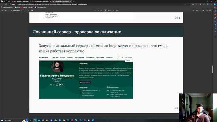Click the PDF vertical scrollbar thumb
Viewport: 217px width, 122px height.
[x=213, y=69]
